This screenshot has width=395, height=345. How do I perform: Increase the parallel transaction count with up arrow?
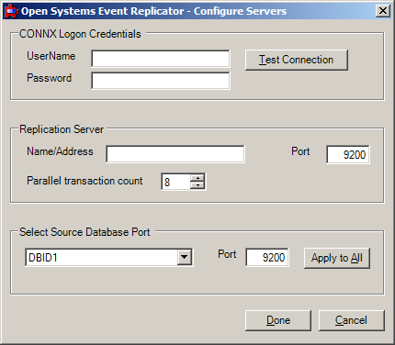tap(197, 178)
